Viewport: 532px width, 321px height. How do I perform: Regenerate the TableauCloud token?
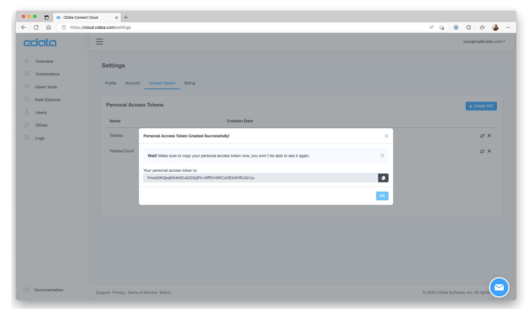pos(482,151)
